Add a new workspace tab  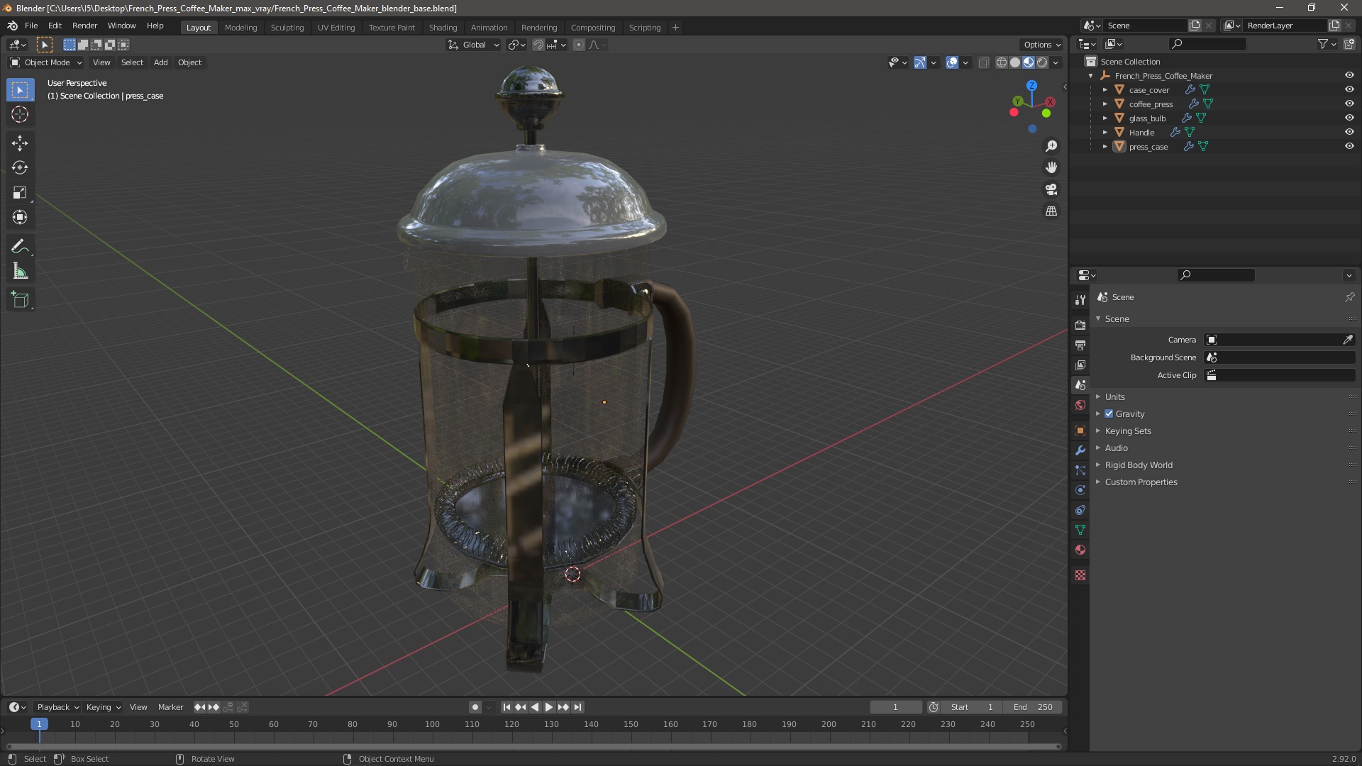point(675,28)
